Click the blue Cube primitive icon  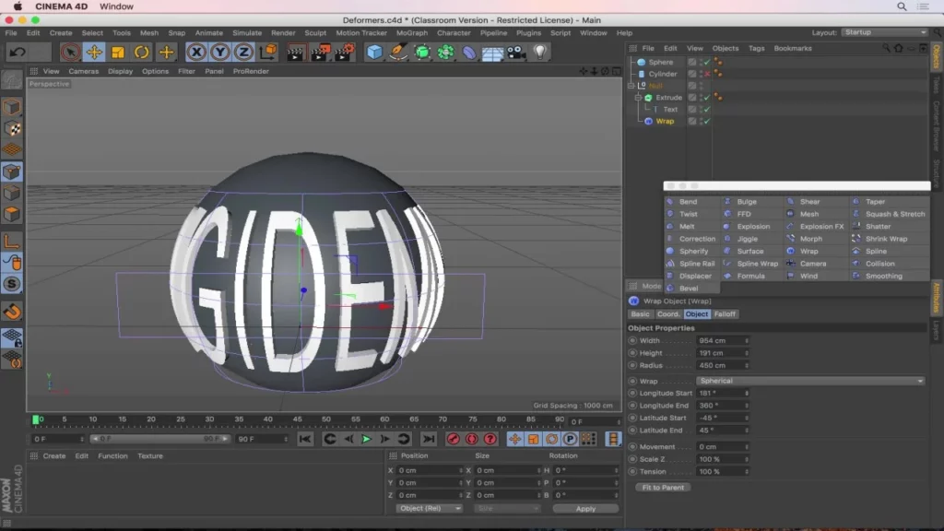[x=374, y=53]
